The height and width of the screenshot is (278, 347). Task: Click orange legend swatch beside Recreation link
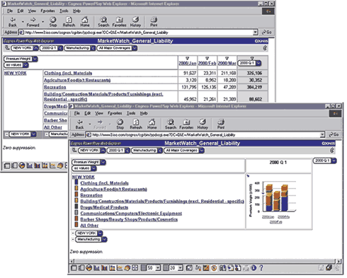tap(76, 195)
